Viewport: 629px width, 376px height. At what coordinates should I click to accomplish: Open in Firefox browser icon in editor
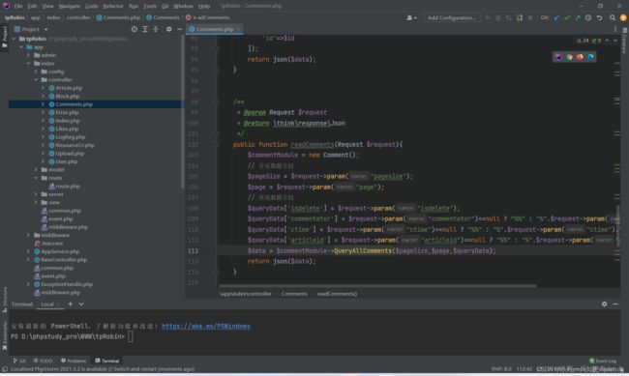coord(580,57)
